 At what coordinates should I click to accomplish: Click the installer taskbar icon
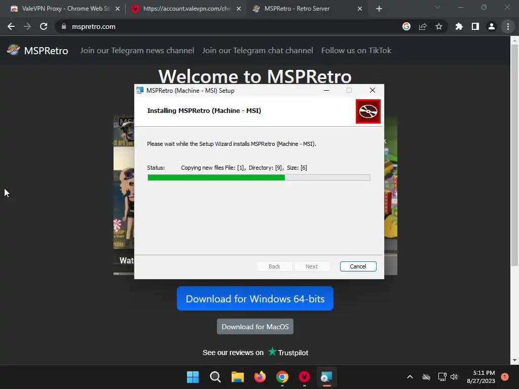click(327, 377)
